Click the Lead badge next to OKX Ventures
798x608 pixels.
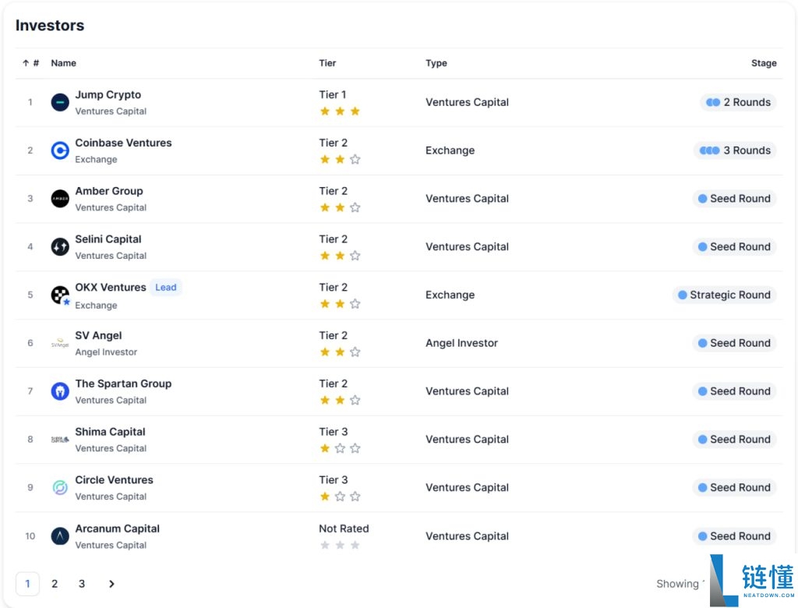pyautogui.click(x=166, y=287)
